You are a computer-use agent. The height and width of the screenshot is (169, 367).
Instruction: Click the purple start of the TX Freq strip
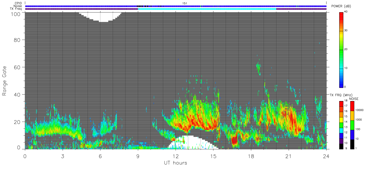click(x=82, y=9)
